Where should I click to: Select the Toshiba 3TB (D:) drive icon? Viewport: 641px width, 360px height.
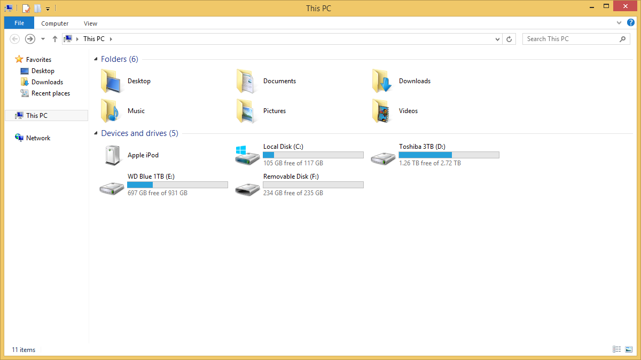(383, 157)
